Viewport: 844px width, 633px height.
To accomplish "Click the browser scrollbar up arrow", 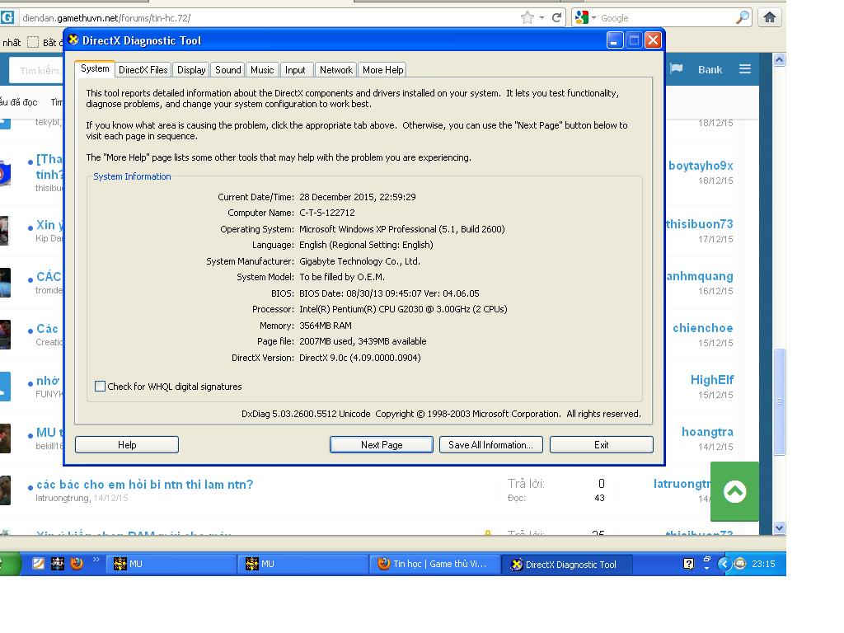I will click(x=779, y=59).
